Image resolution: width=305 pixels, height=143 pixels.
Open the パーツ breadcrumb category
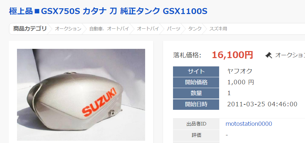pos(174,29)
